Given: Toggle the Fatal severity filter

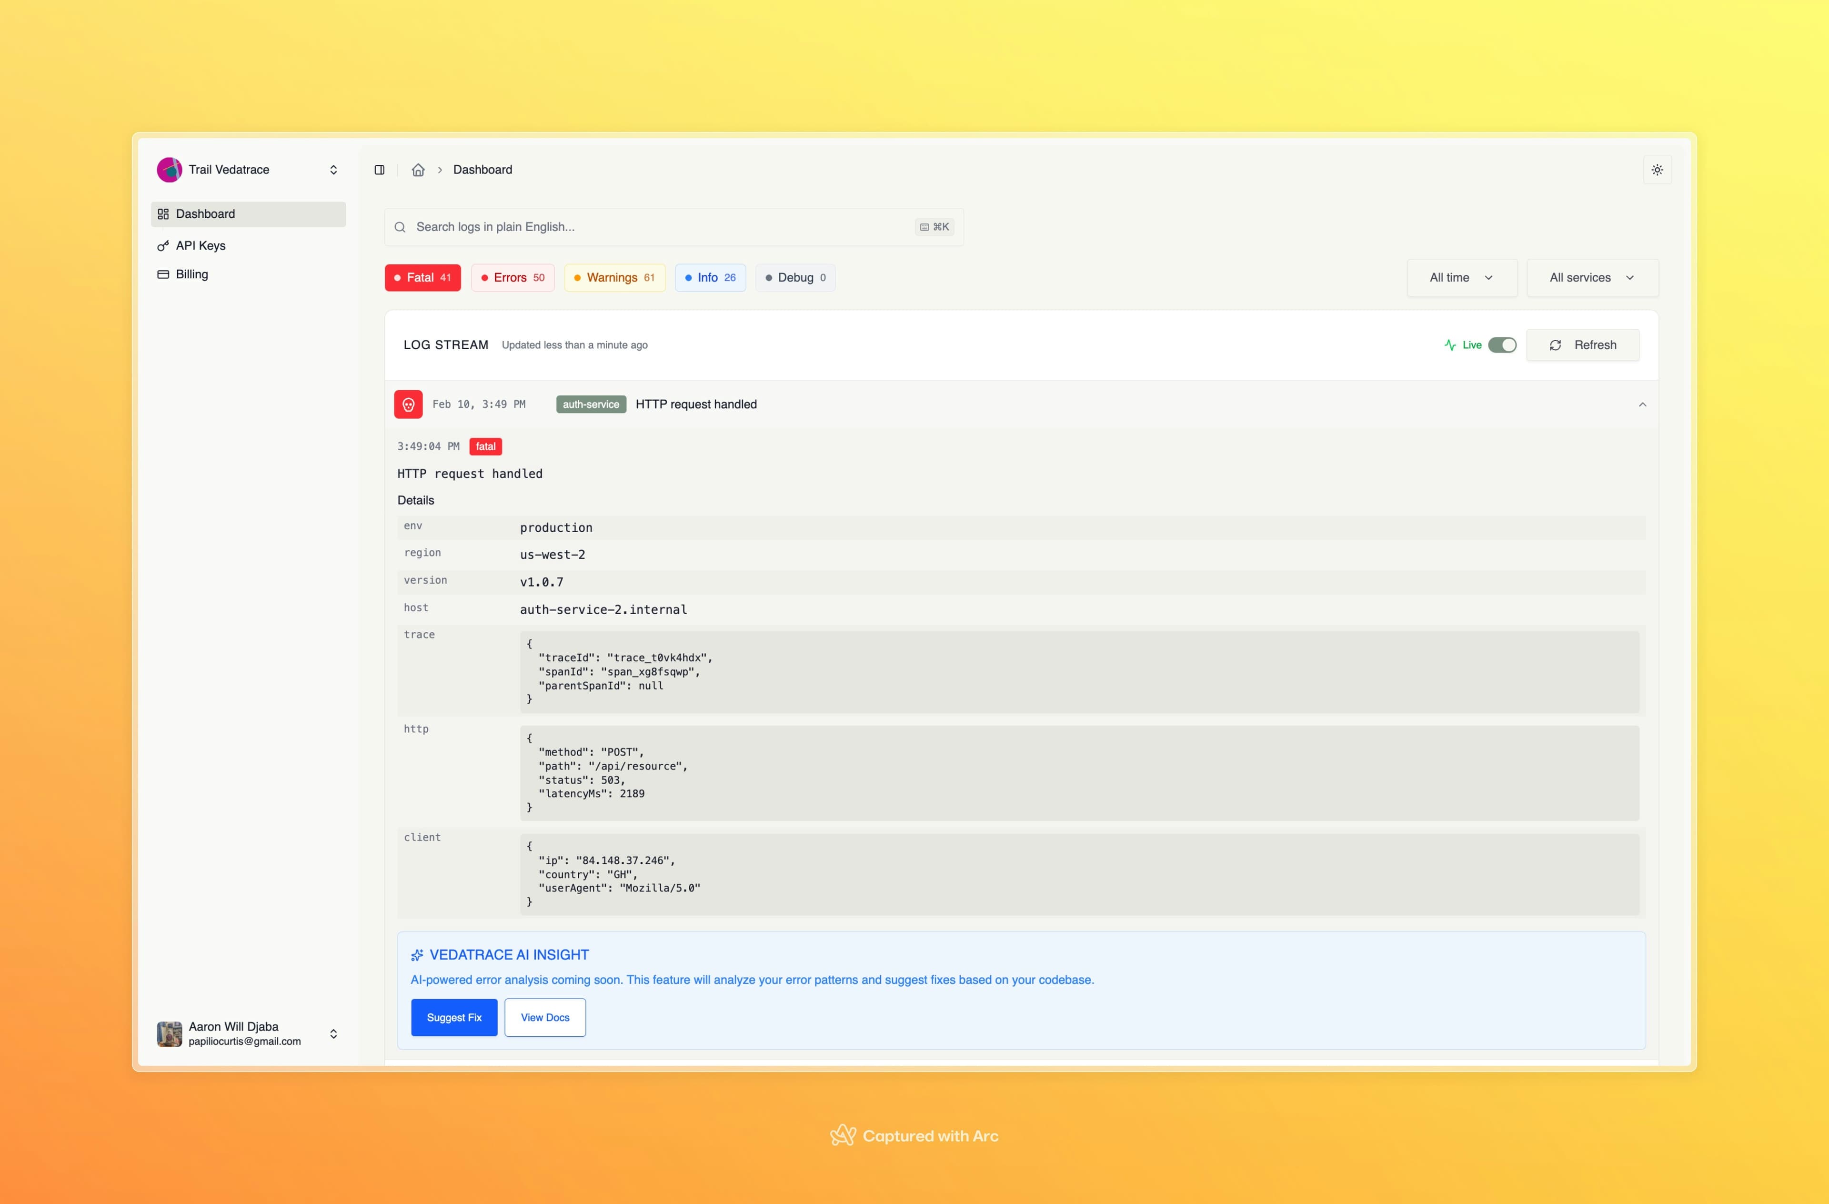Looking at the screenshot, I should point(422,278).
